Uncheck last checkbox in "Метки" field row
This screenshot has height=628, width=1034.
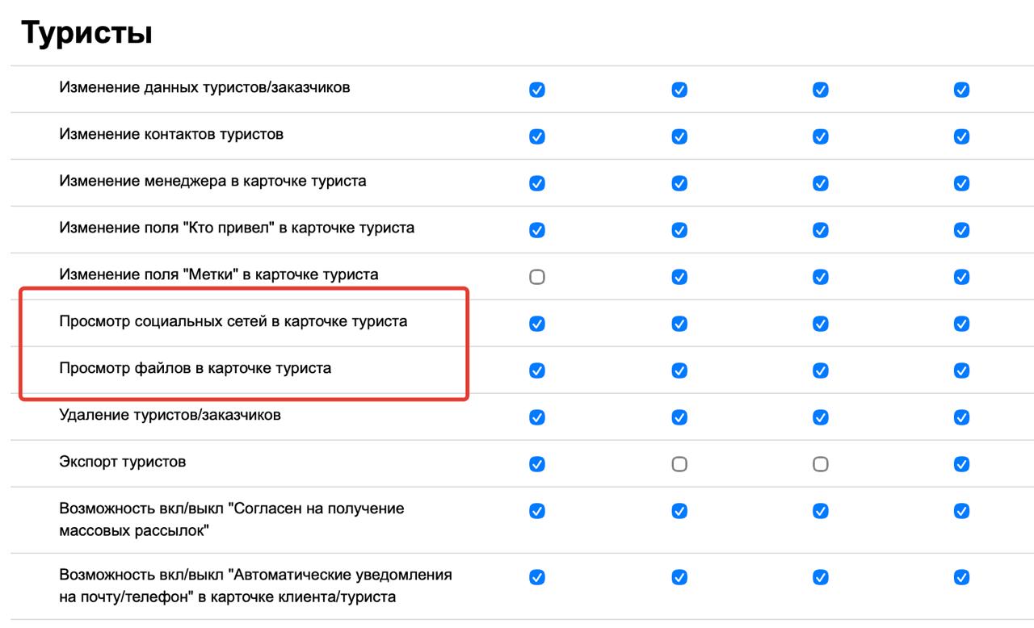click(x=961, y=277)
